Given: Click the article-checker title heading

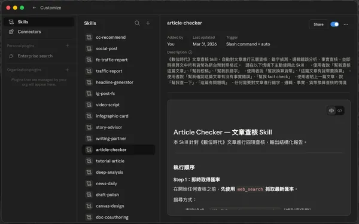Looking at the screenshot, I should tap(184, 23).
